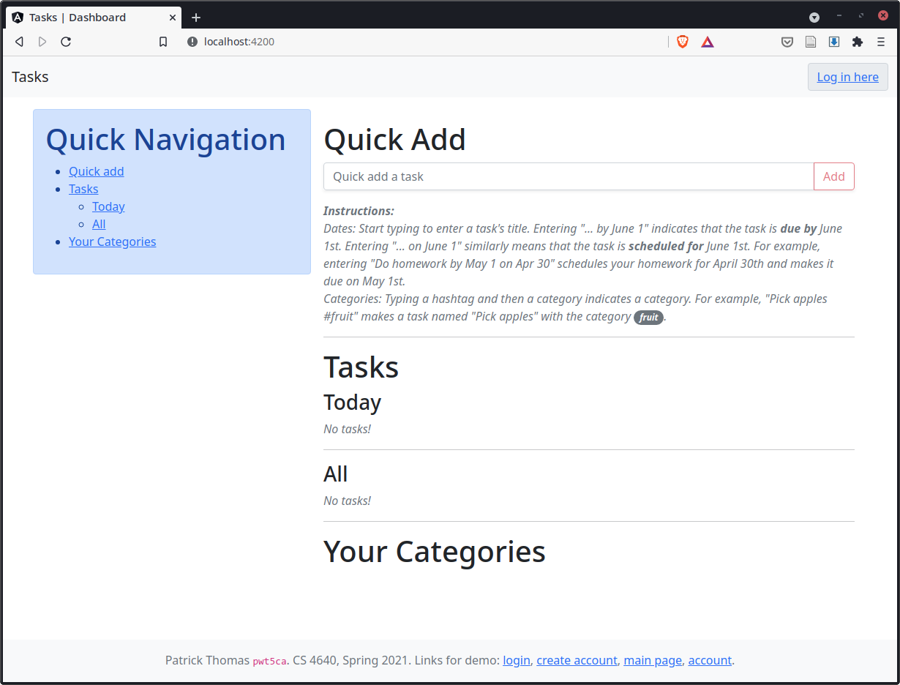The image size is (900, 685).
Task: Go to Today navigation link
Action: [x=108, y=206]
